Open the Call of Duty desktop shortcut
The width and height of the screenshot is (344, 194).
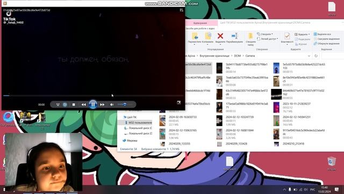click(x=25, y=119)
